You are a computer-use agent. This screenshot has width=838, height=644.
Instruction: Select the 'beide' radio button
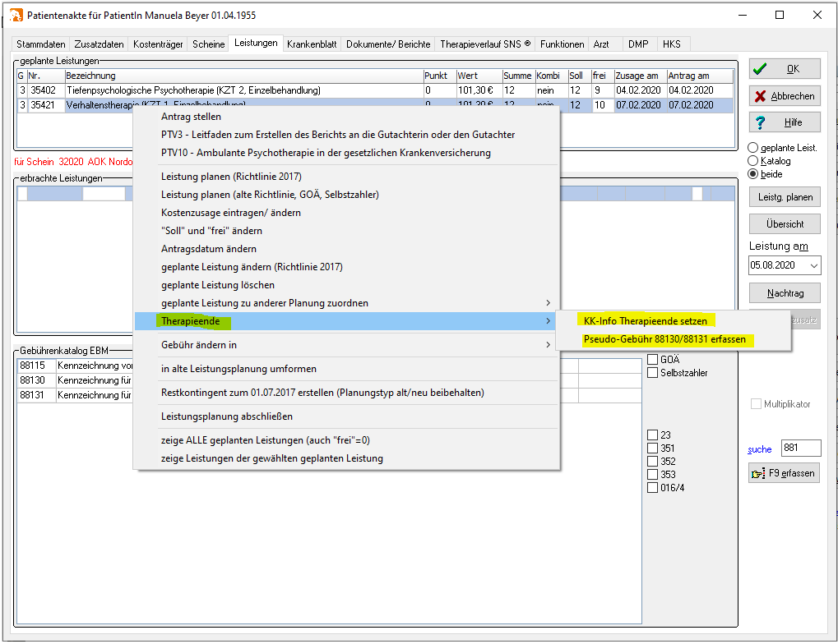coord(752,173)
